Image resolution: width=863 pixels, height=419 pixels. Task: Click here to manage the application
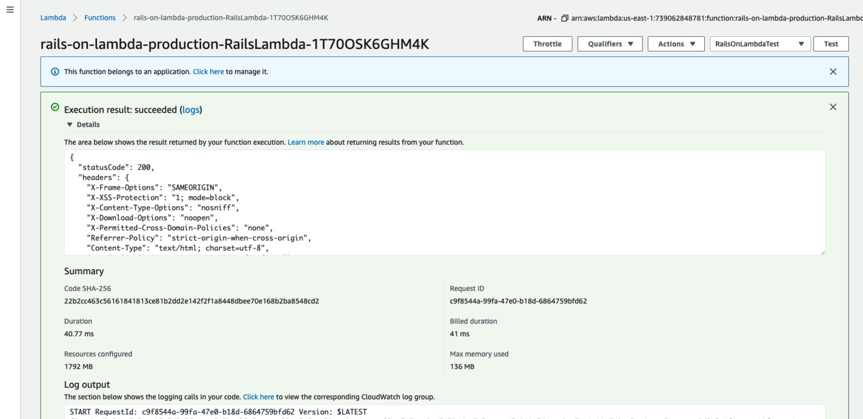(208, 71)
